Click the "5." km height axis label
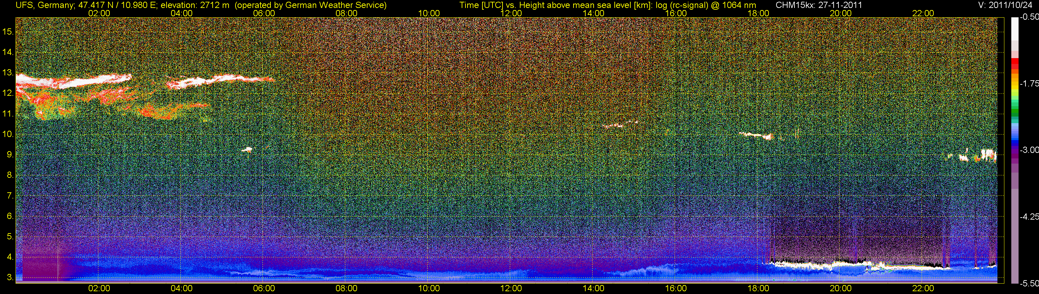The image size is (1039, 294). click(10, 236)
